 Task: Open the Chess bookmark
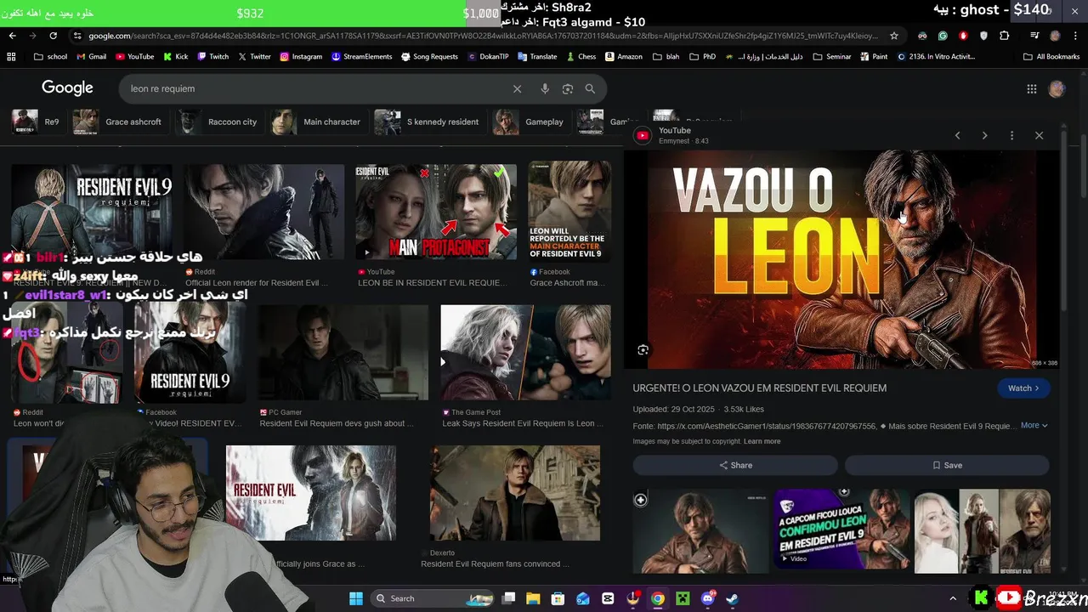(x=581, y=57)
